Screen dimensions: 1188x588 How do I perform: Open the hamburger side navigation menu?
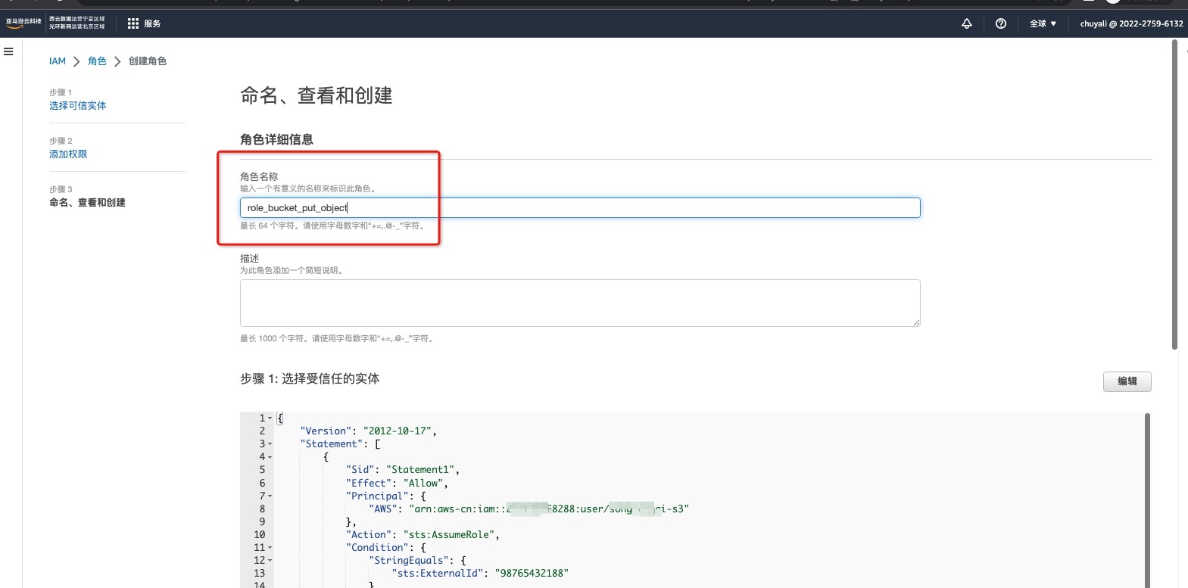pyautogui.click(x=8, y=51)
